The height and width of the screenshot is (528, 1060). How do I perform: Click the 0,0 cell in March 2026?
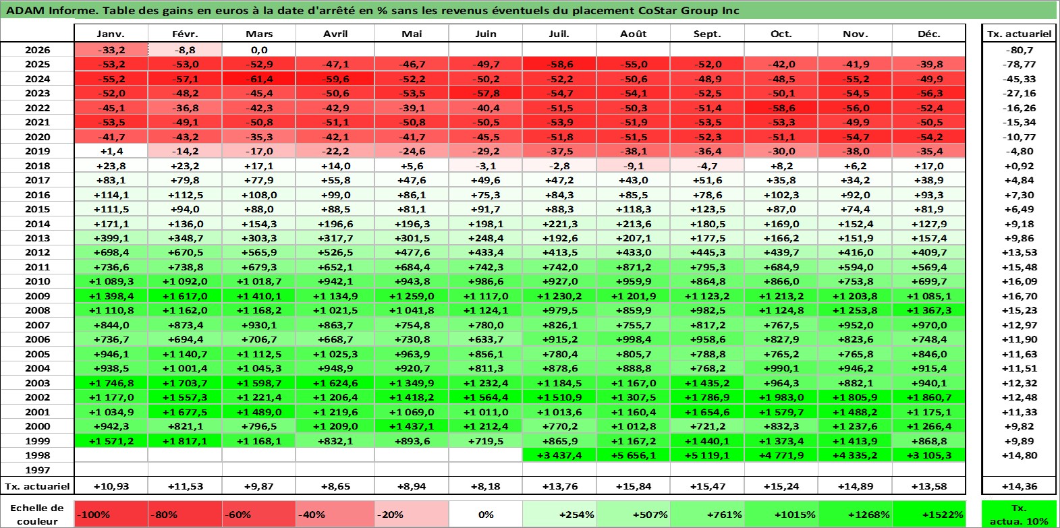click(259, 50)
